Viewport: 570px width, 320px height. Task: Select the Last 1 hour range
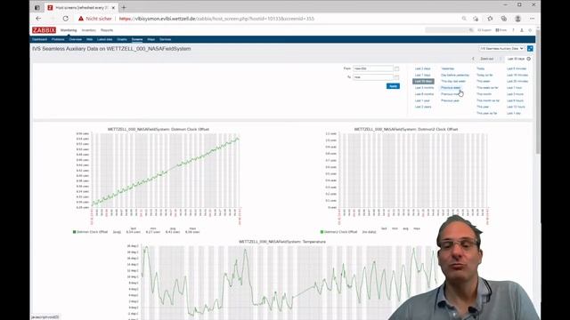pos(515,88)
